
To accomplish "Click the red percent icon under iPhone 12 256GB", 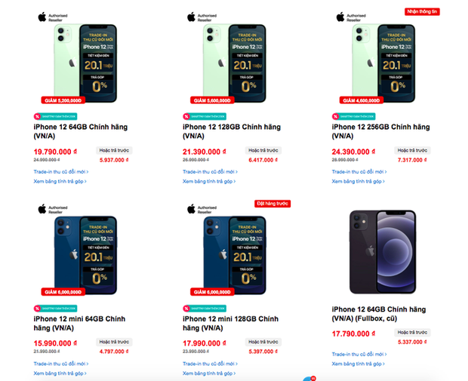I will 335,116.
